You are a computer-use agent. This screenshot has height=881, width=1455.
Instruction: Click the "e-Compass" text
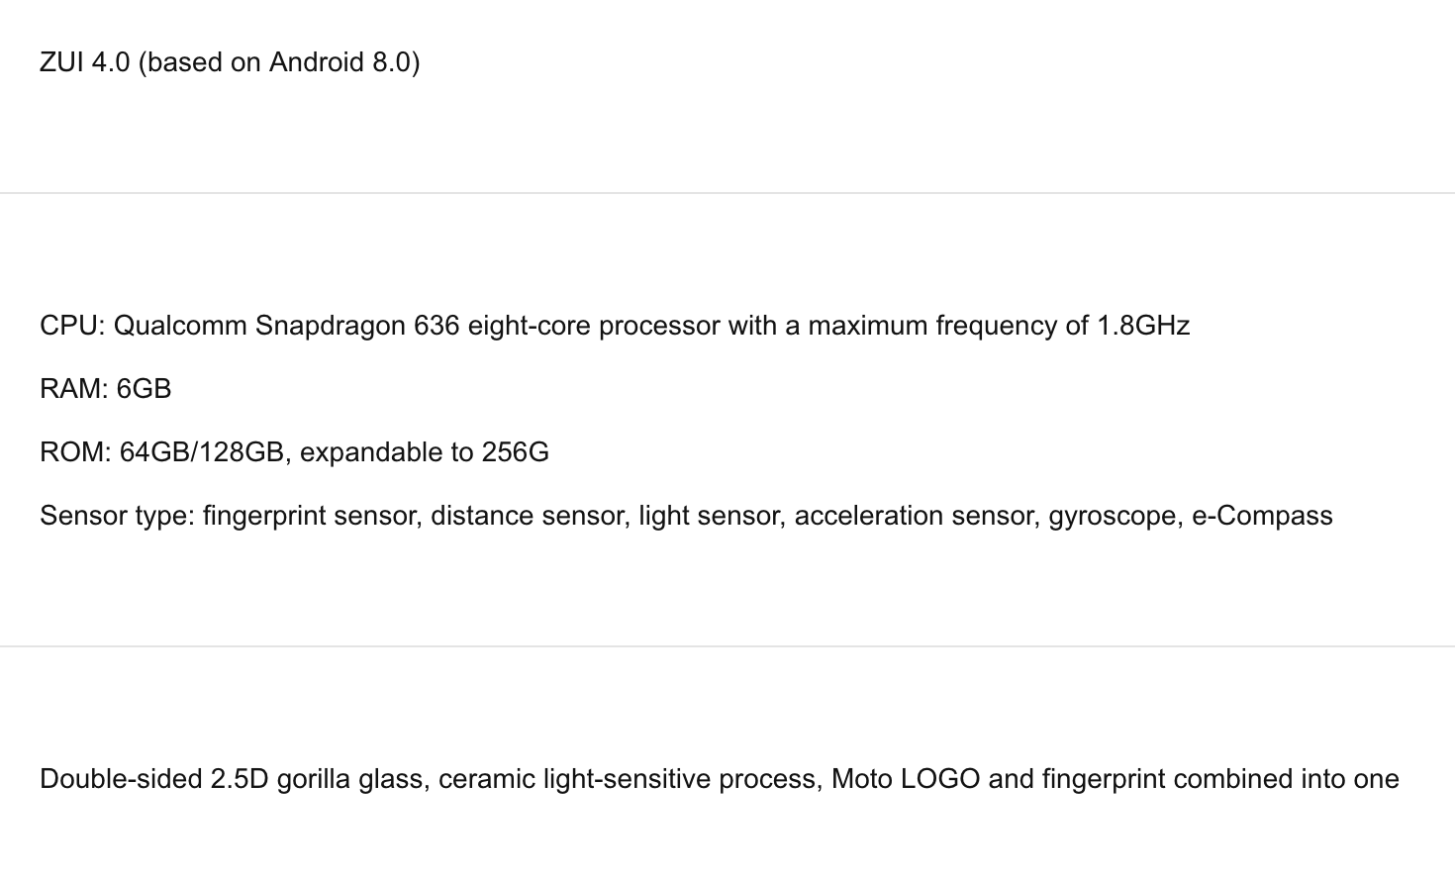tap(1262, 516)
